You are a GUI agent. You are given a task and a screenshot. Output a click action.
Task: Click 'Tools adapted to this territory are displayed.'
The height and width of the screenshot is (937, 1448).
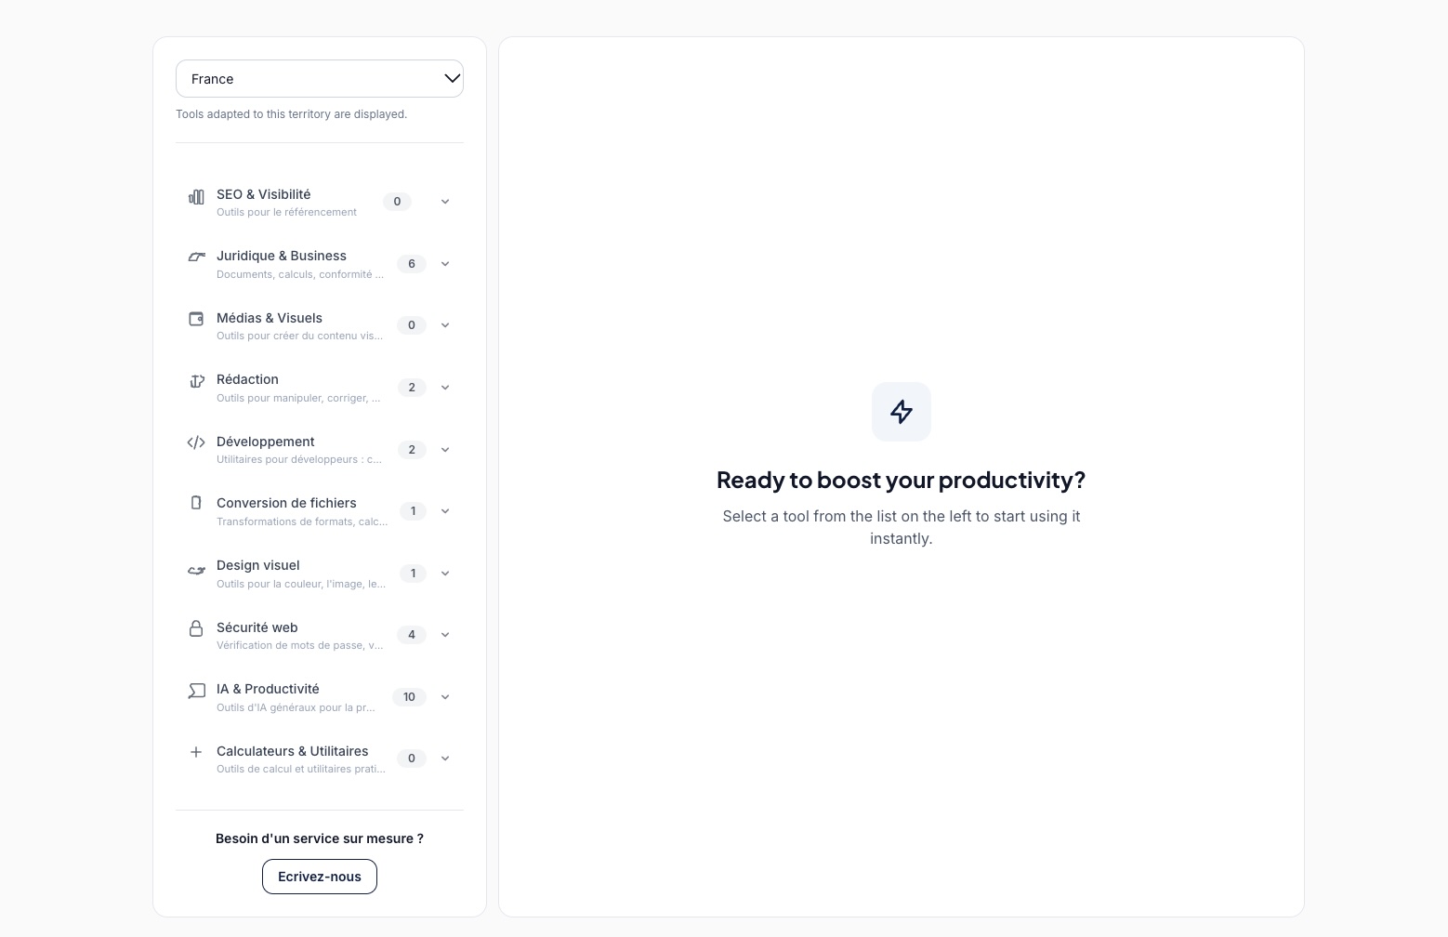pos(292,114)
